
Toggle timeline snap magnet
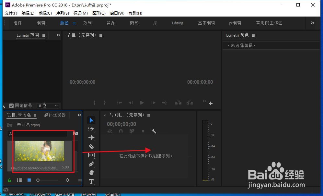121,131
